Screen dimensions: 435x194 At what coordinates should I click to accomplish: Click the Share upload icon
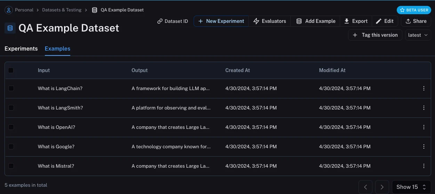409,21
